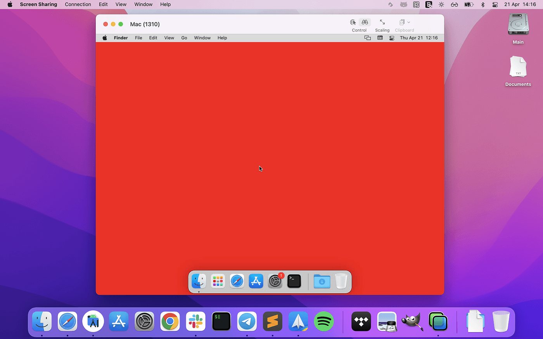Image resolution: width=543 pixels, height=339 pixels.
Task: Open Launchpad in the remote Mac's dock
Action: tap(218, 281)
